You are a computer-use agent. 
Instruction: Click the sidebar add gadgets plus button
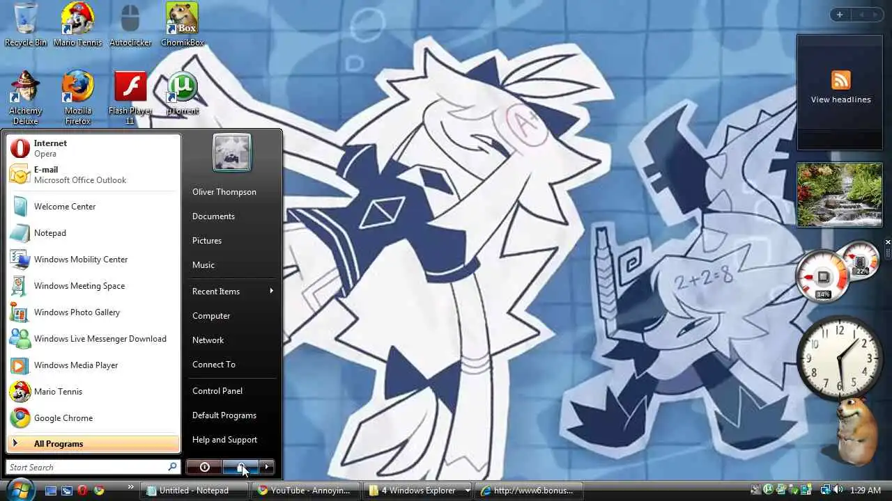(x=840, y=15)
